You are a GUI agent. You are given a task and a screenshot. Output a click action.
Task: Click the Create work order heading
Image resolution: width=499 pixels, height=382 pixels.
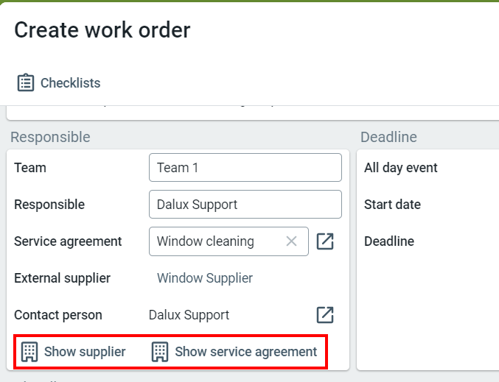tap(102, 30)
